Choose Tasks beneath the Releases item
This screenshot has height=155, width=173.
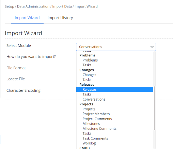click(87, 94)
